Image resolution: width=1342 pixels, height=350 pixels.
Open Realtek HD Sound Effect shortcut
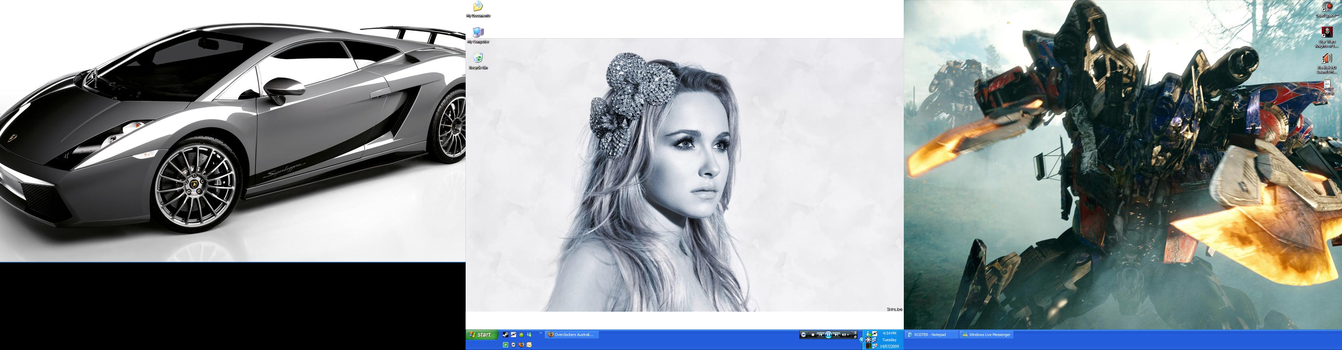1327,64
